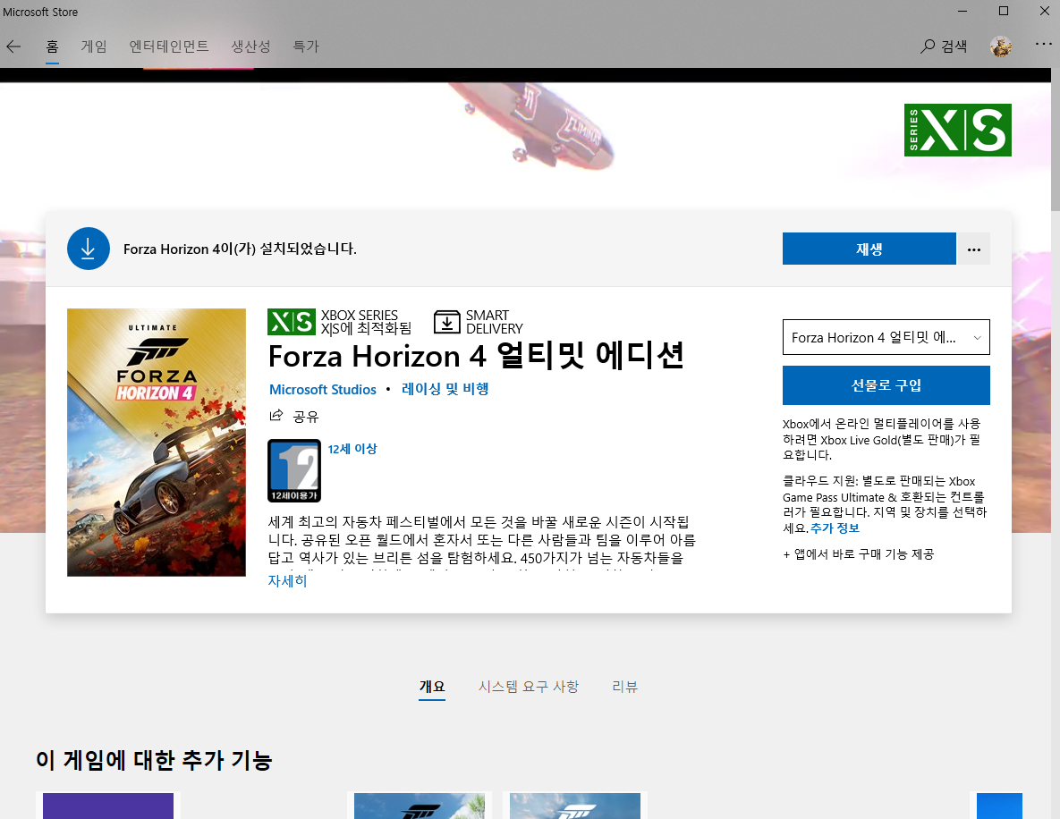Expand the description with 자세히

click(x=287, y=580)
